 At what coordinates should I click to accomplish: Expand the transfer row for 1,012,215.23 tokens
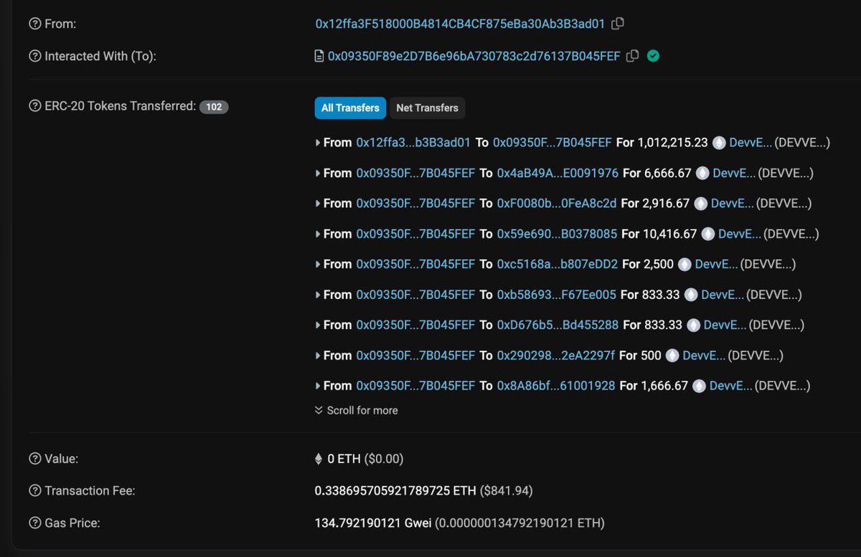tap(318, 143)
